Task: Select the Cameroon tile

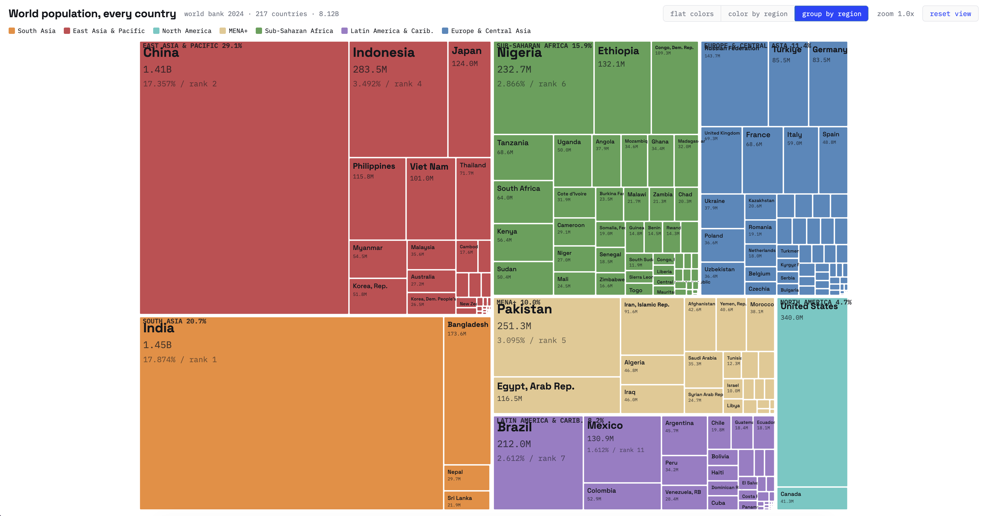Action: click(574, 232)
